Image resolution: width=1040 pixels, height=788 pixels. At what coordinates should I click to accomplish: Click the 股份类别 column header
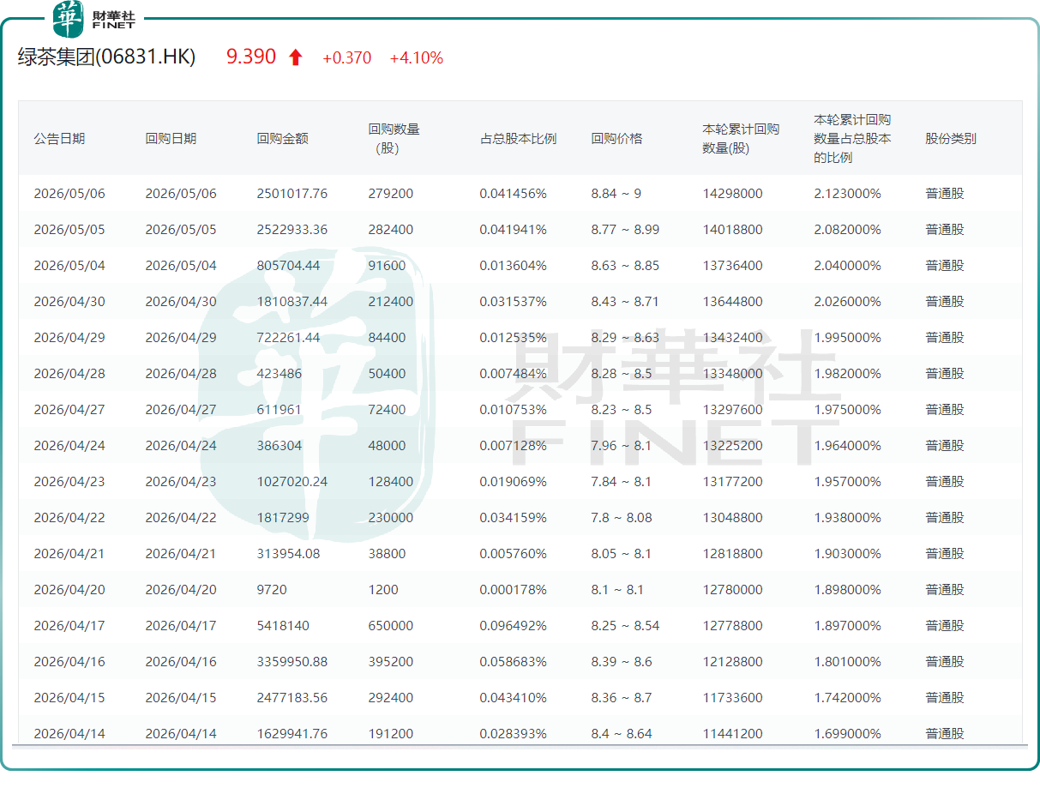pyautogui.click(x=951, y=138)
